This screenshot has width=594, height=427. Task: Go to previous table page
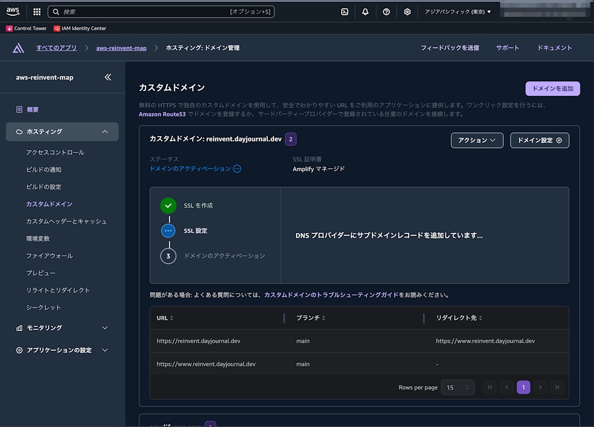[x=506, y=387]
